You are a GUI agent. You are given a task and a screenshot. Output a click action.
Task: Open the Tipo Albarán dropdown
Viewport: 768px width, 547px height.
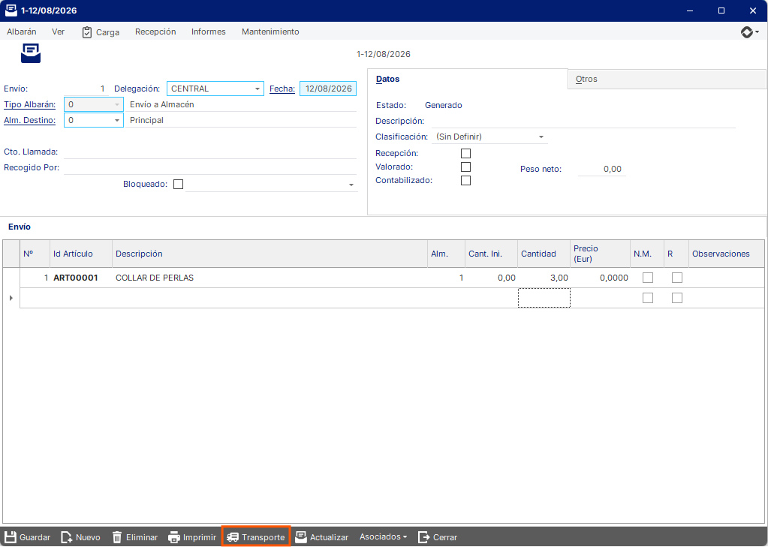pyautogui.click(x=117, y=104)
